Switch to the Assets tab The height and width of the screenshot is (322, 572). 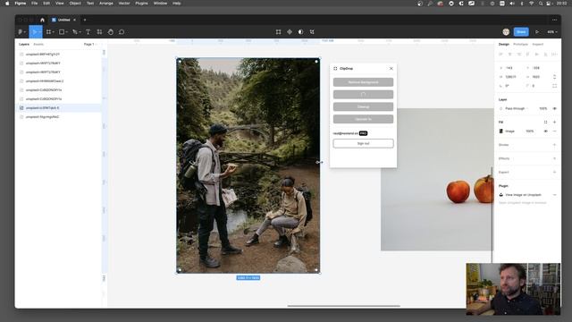tap(38, 44)
